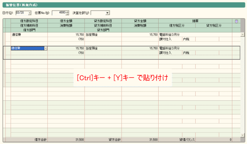The image size is (247, 144).
Task: Open dropdown on selected 通信費 cell
Action: (x=46, y=48)
